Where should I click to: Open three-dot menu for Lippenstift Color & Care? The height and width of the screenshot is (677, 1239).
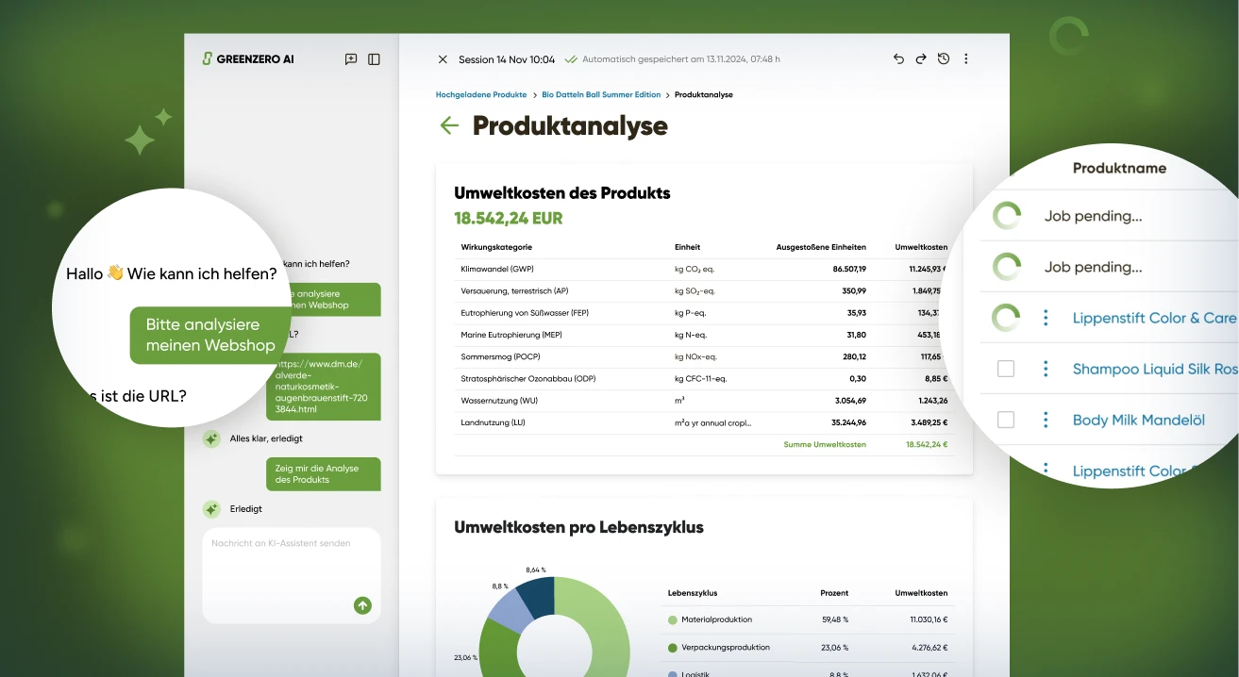pyautogui.click(x=1046, y=318)
